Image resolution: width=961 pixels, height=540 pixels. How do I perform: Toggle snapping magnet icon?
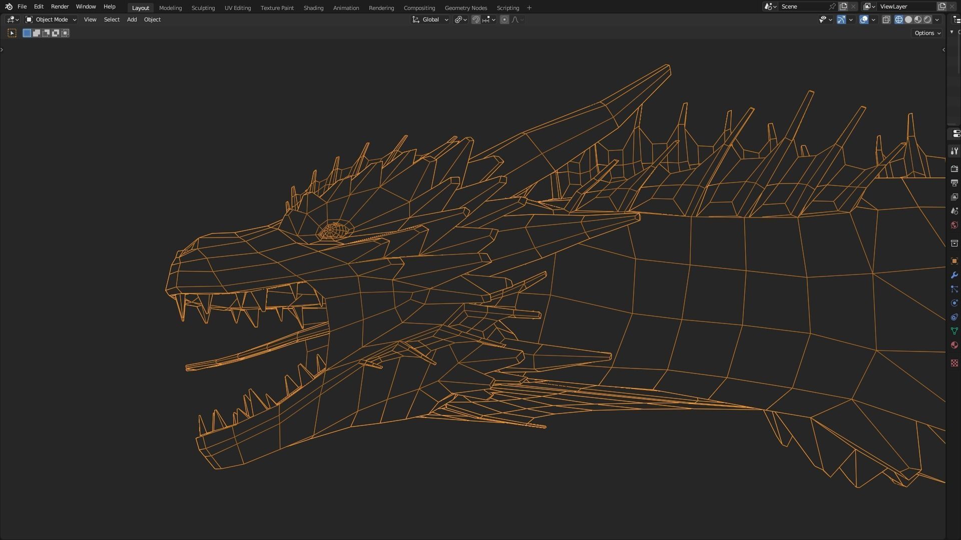click(476, 19)
